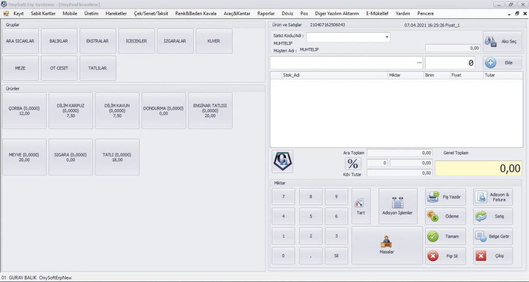
Task: Open the Pos menu
Action: 304,13
